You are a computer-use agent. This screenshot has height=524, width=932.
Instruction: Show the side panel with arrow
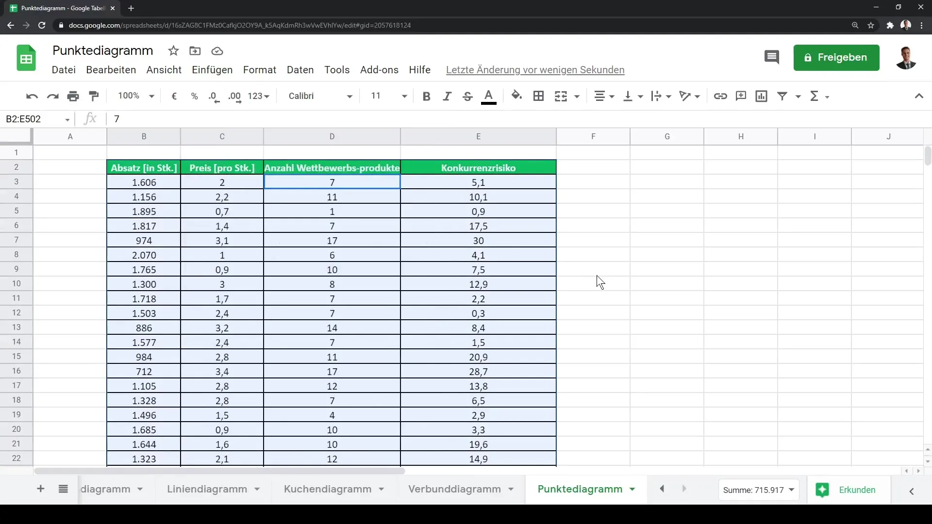912,491
